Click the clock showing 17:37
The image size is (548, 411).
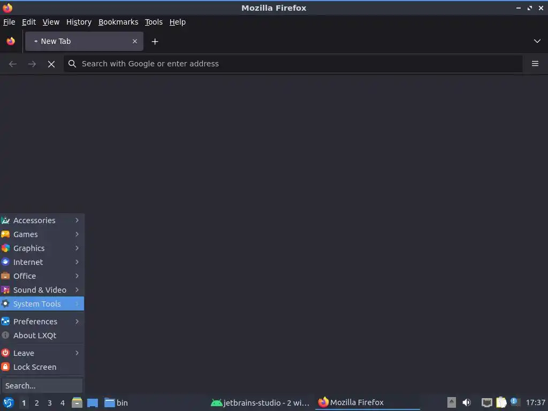pos(535,402)
